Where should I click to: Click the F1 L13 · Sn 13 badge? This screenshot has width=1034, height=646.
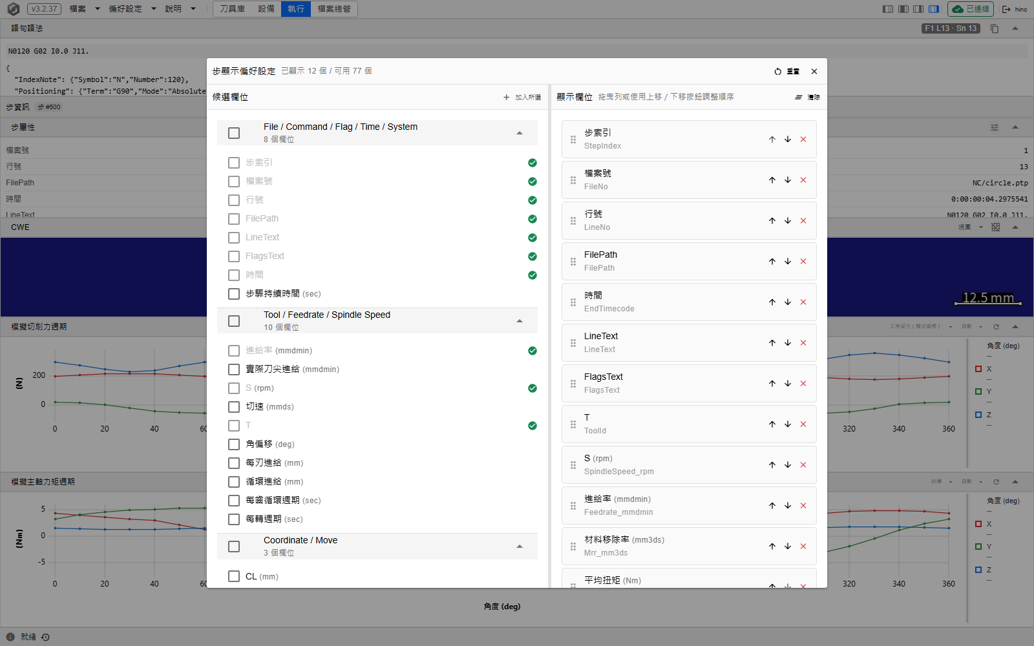point(951,28)
